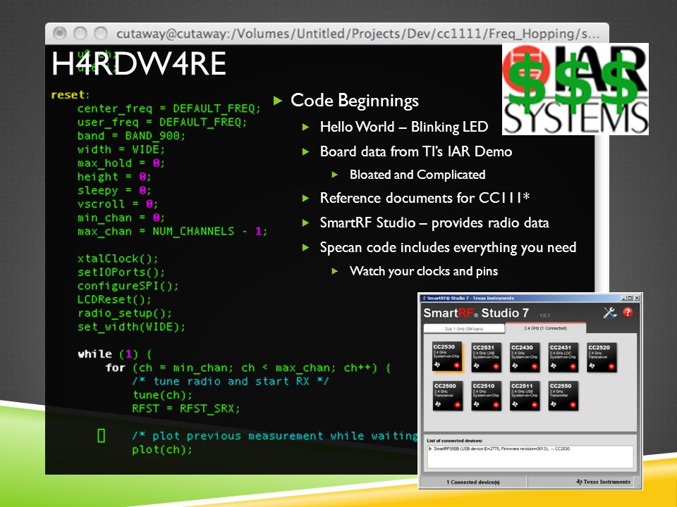
Task: Click 'Reference documents for CC111*' bullet
Action: [425, 198]
